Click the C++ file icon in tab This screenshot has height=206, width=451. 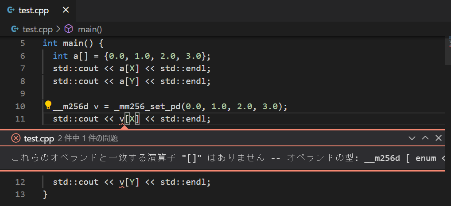pos(10,10)
